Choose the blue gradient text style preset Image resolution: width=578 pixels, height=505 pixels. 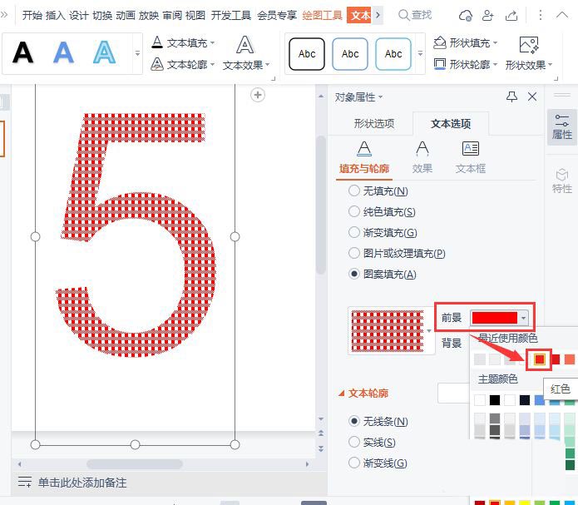tap(63, 53)
